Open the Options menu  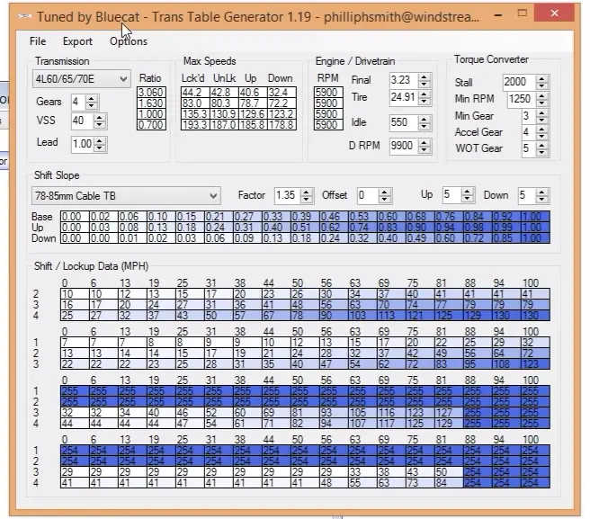tap(129, 41)
